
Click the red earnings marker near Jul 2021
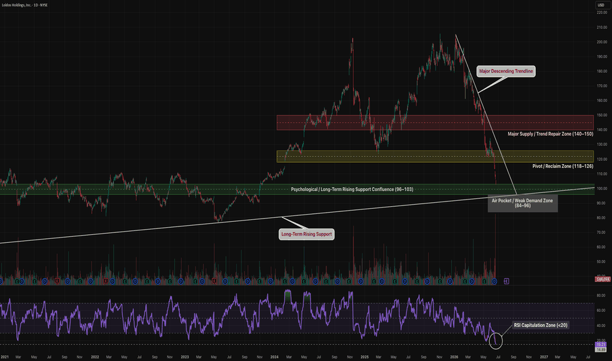click(57, 281)
